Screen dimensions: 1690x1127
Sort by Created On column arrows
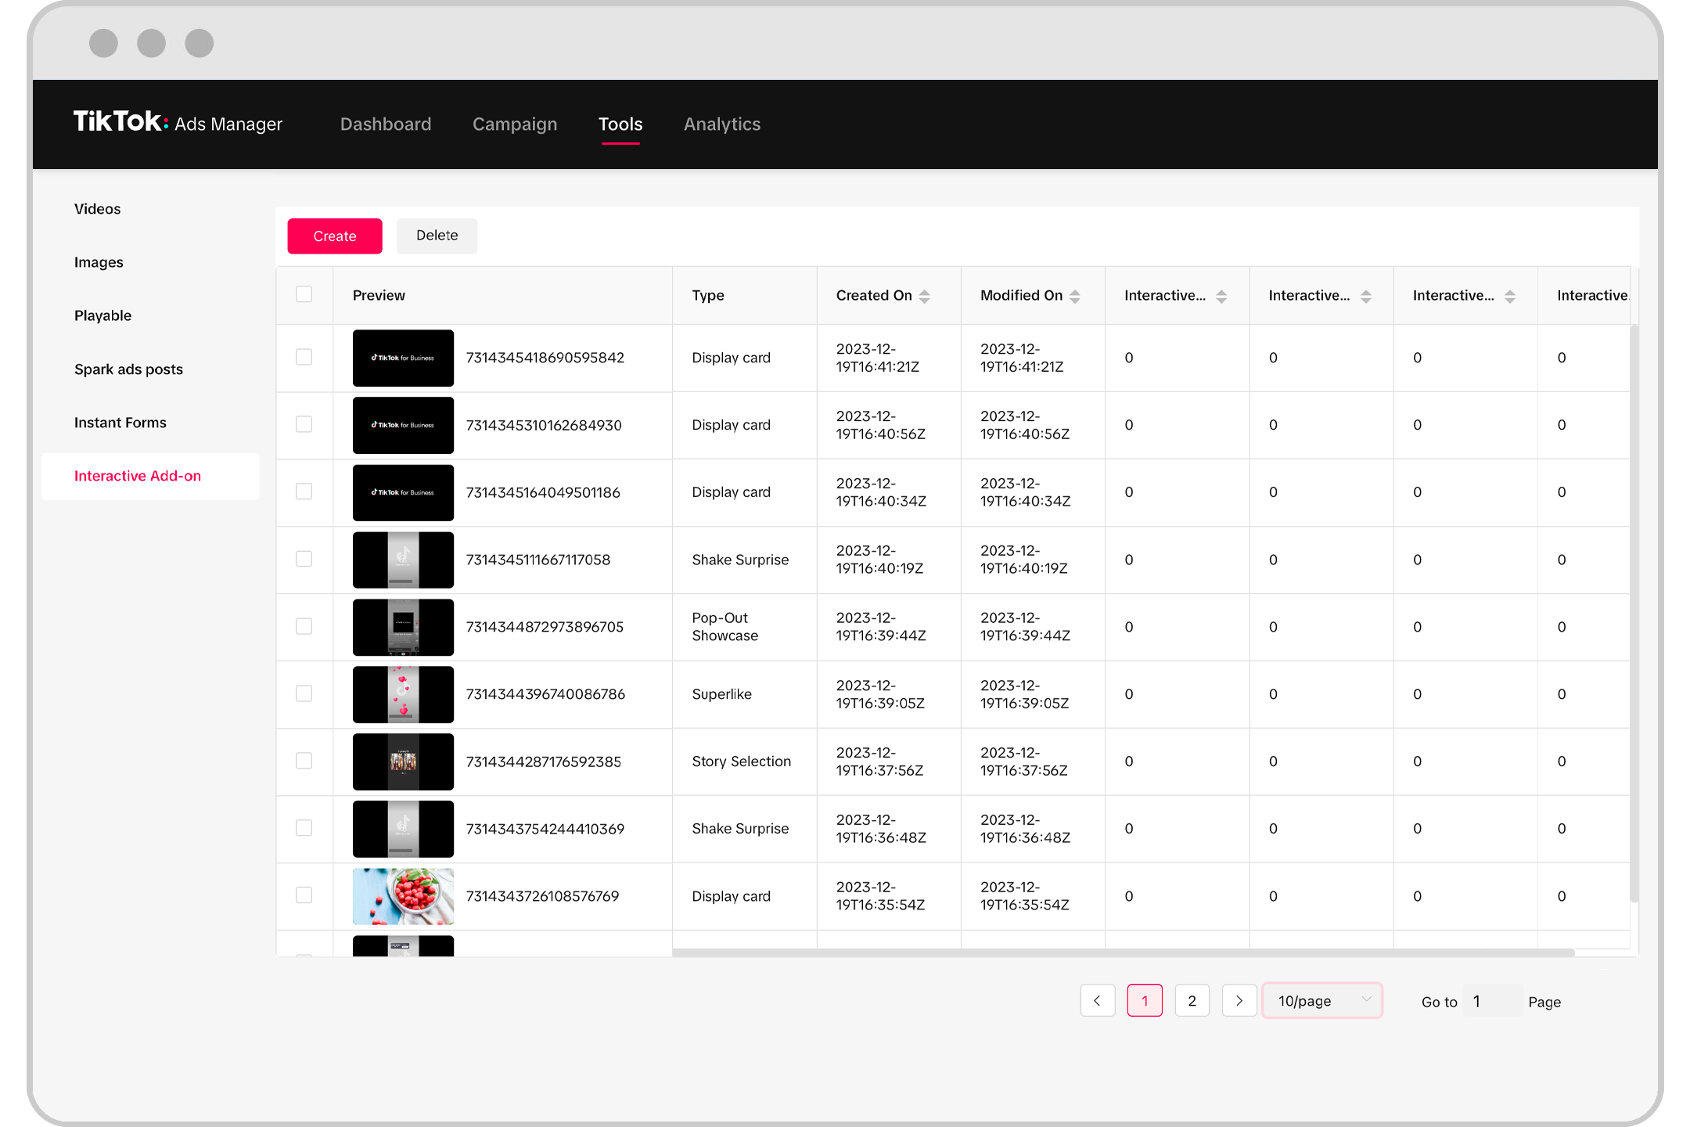tap(925, 296)
